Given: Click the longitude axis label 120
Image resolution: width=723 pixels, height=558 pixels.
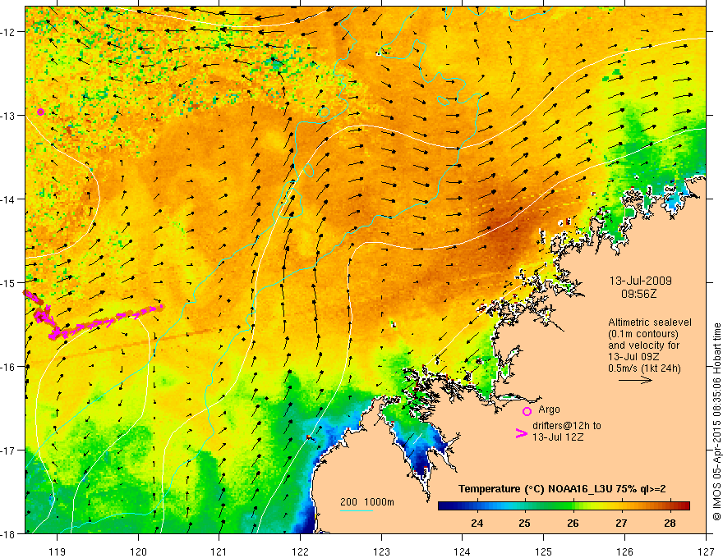Looking at the screenshot, I should click(x=138, y=551).
